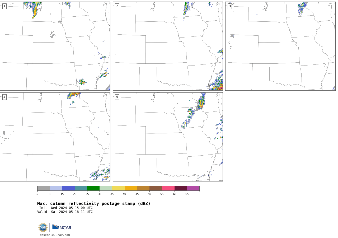Open ensemble member 2 reflectivity map
338x238 pixels.
point(168,46)
